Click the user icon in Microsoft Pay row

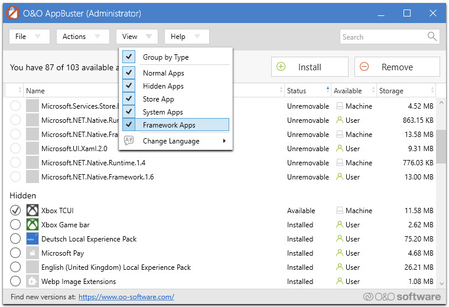click(340, 253)
